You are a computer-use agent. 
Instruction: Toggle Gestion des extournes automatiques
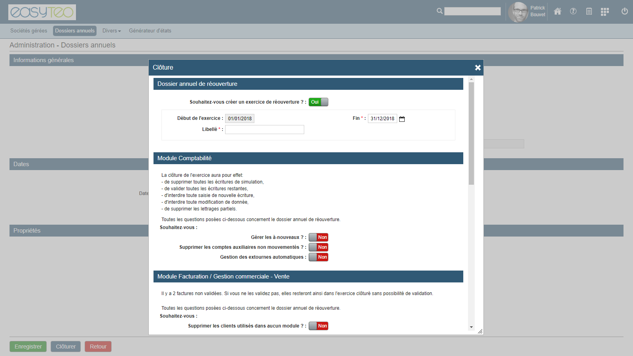pyautogui.click(x=318, y=257)
